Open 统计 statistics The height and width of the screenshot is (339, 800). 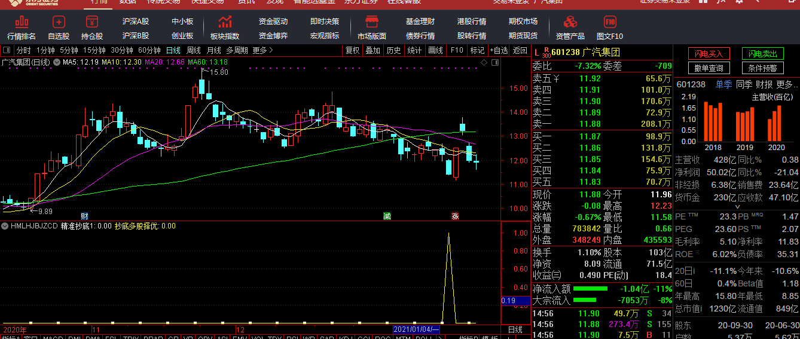(414, 50)
